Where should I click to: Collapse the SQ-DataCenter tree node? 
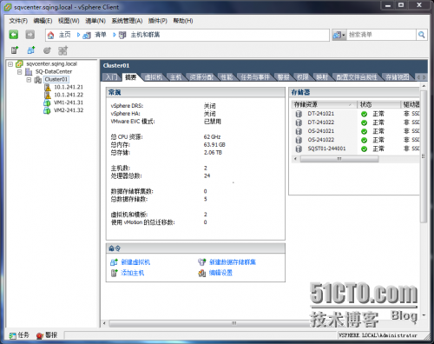point(20,72)
